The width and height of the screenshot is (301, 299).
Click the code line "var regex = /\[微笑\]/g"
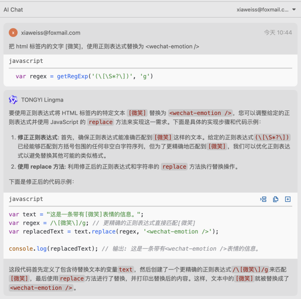coord(102,223)
